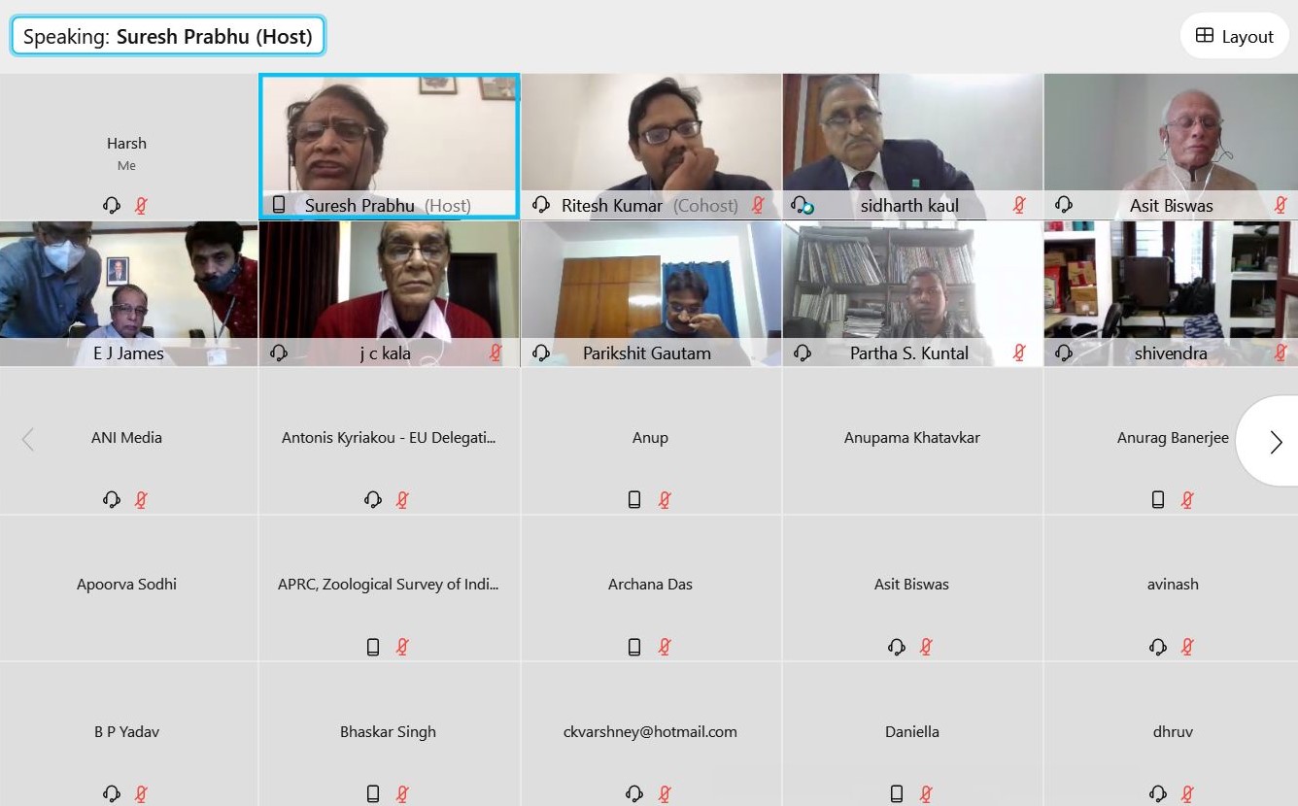This screenshot has width=1298, height=806.
Task: Click Harsh's muted microphone icon
Action: [x=141, y=205]
